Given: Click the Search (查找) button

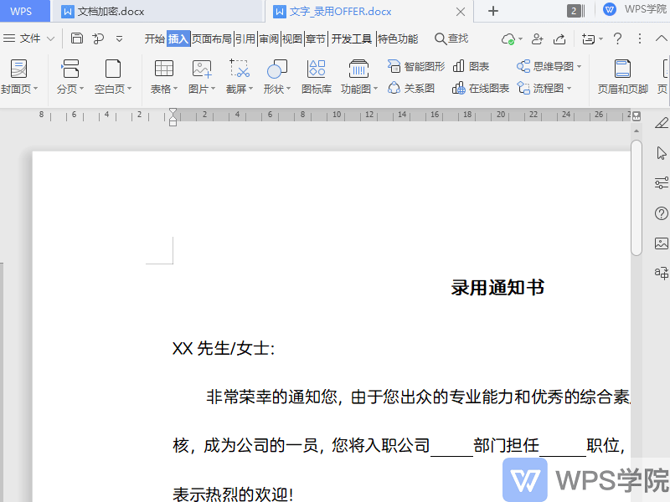Looking at the screenshot, I should point(451,38).
